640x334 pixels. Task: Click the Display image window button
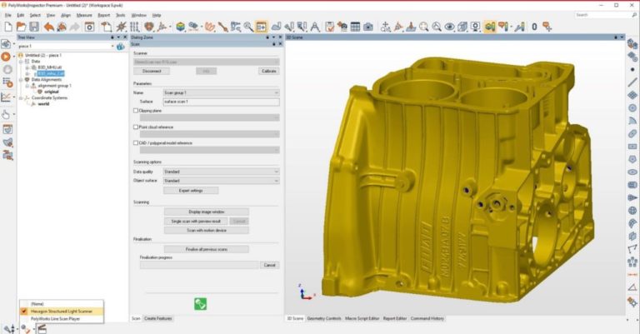tap(207, 212)
